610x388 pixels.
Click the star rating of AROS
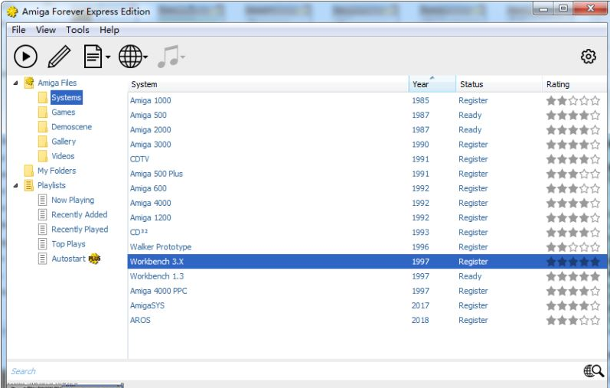pos(573,321)
